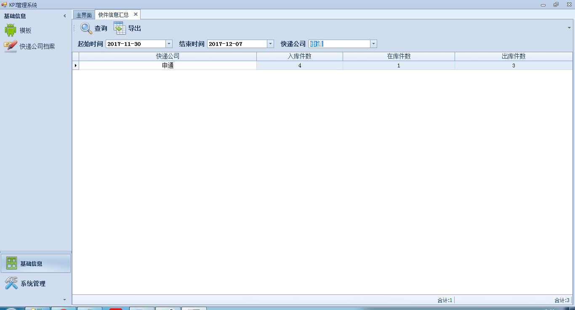Click the 基础信息 icon in bottom navigation
This screenshot has height=310, width=575.
coord(12,263)
